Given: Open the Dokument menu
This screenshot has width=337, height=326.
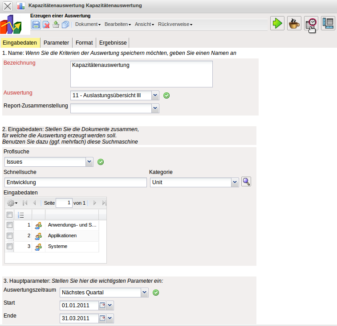Looking at the screenshot, I should (88, 25).
